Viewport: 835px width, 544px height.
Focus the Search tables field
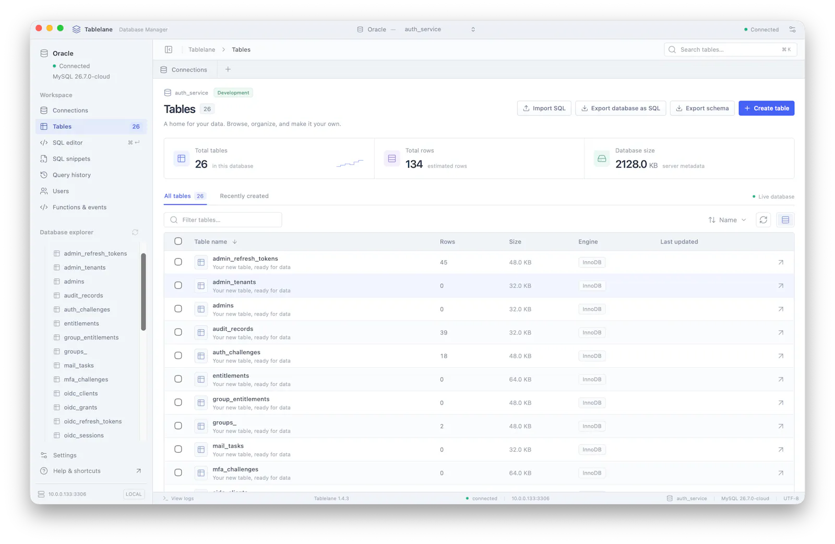click(730, 50)
